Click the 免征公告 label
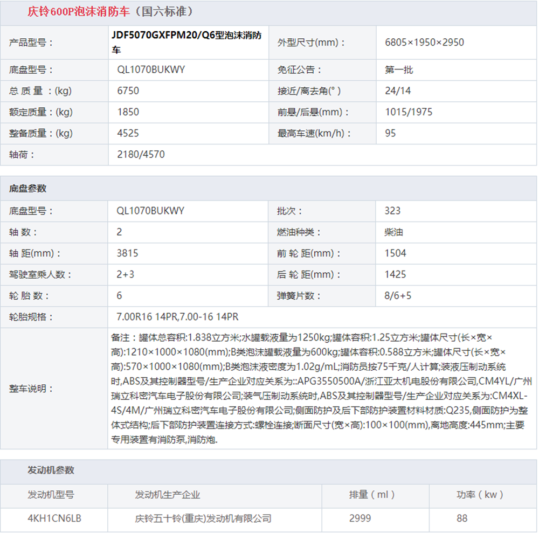Image resolution: width=539 pixels, height=533 pixels. pyautogui.click(x=299, y=70)
